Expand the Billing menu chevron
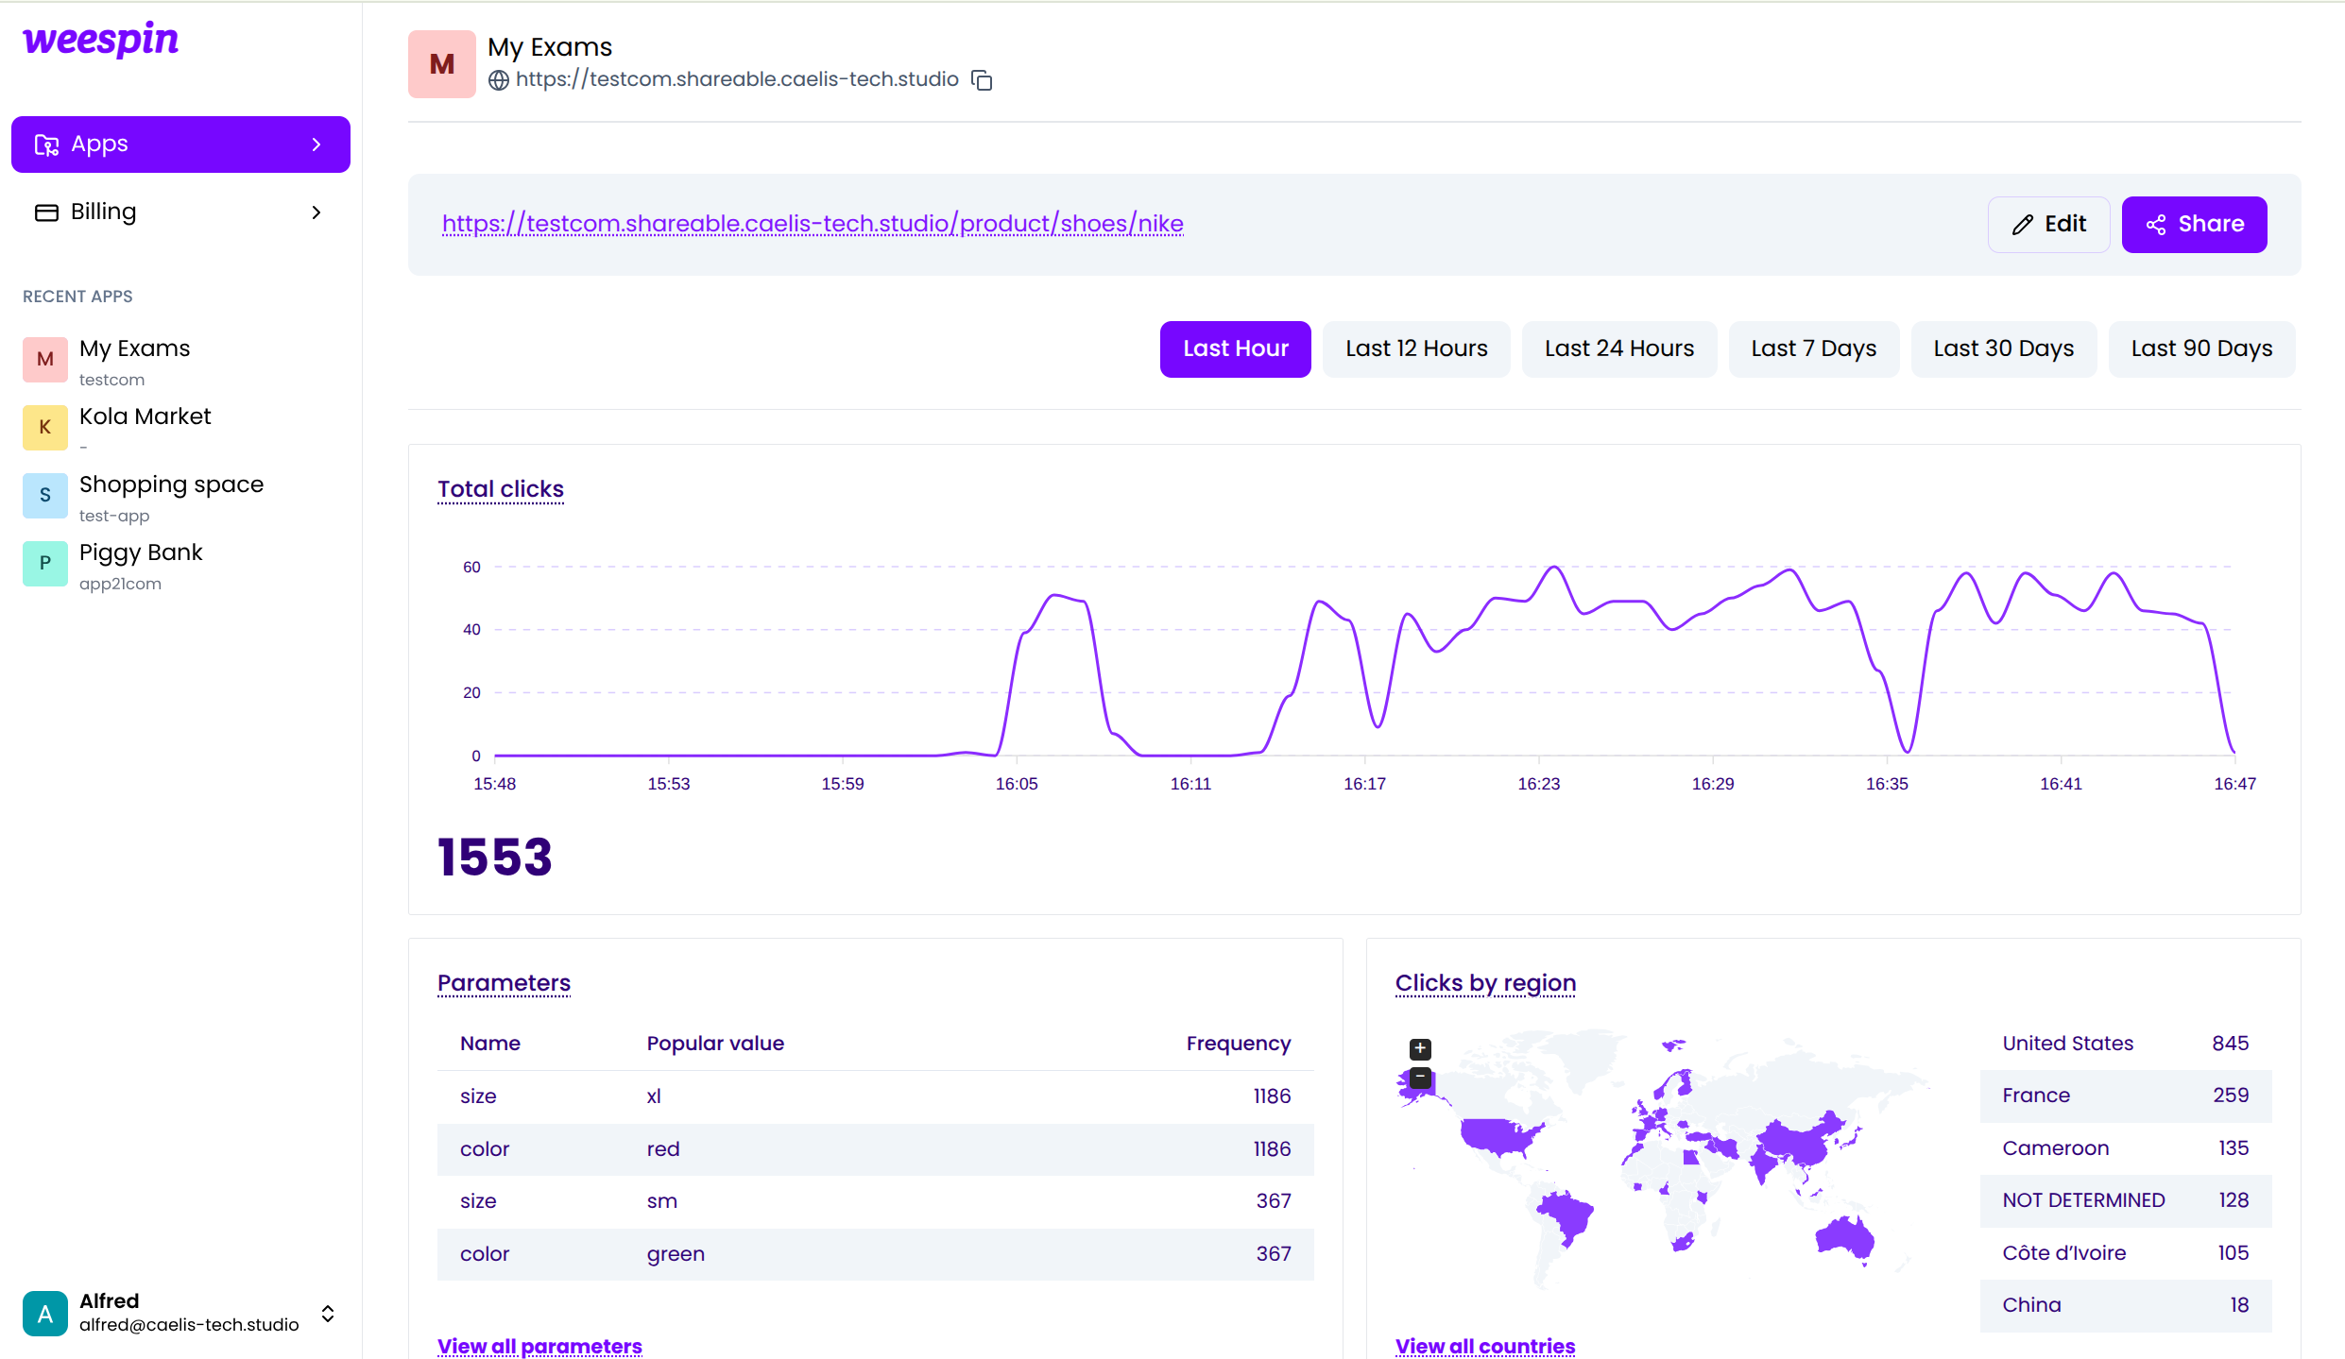 click(x=317, y=212)
